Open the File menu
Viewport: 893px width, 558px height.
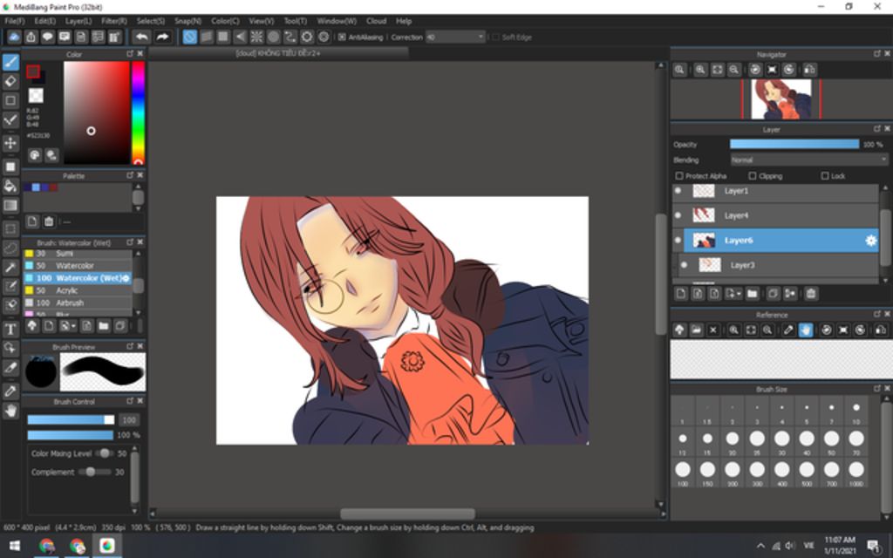(15, 21)
